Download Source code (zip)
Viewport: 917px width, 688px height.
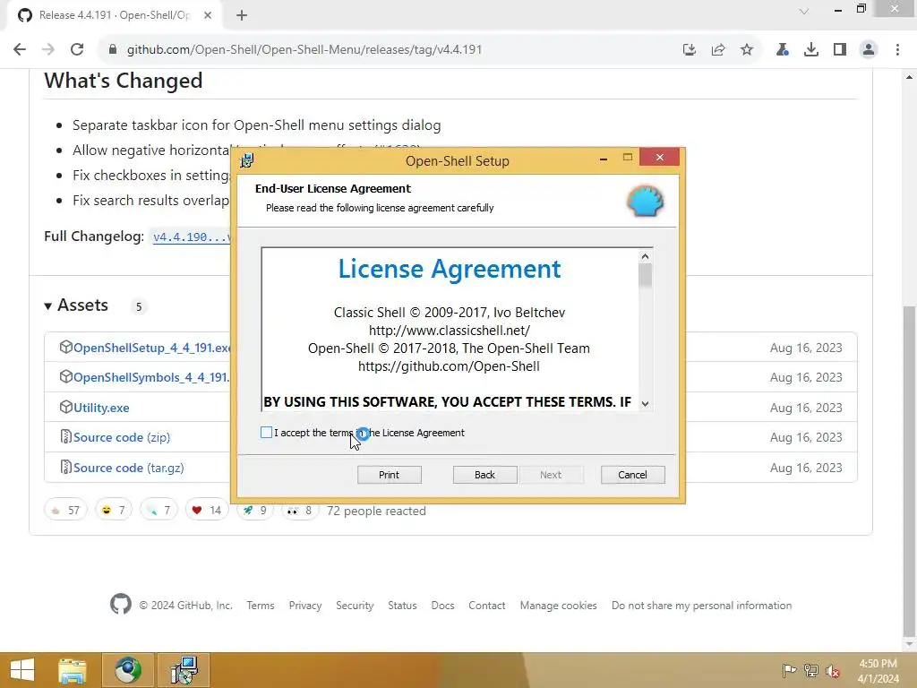pos(122,437)
